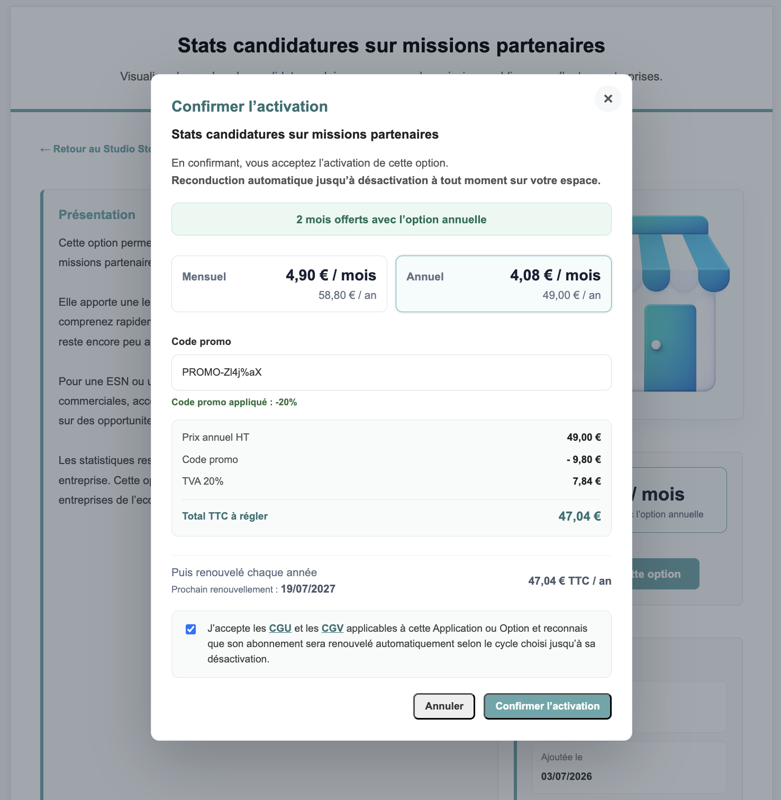
Task: Go back via Retour au Studio link
Action: [96, 149]
